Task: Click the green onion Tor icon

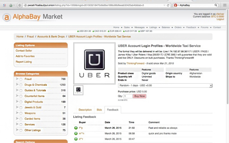Action: (x=11, y=5)
